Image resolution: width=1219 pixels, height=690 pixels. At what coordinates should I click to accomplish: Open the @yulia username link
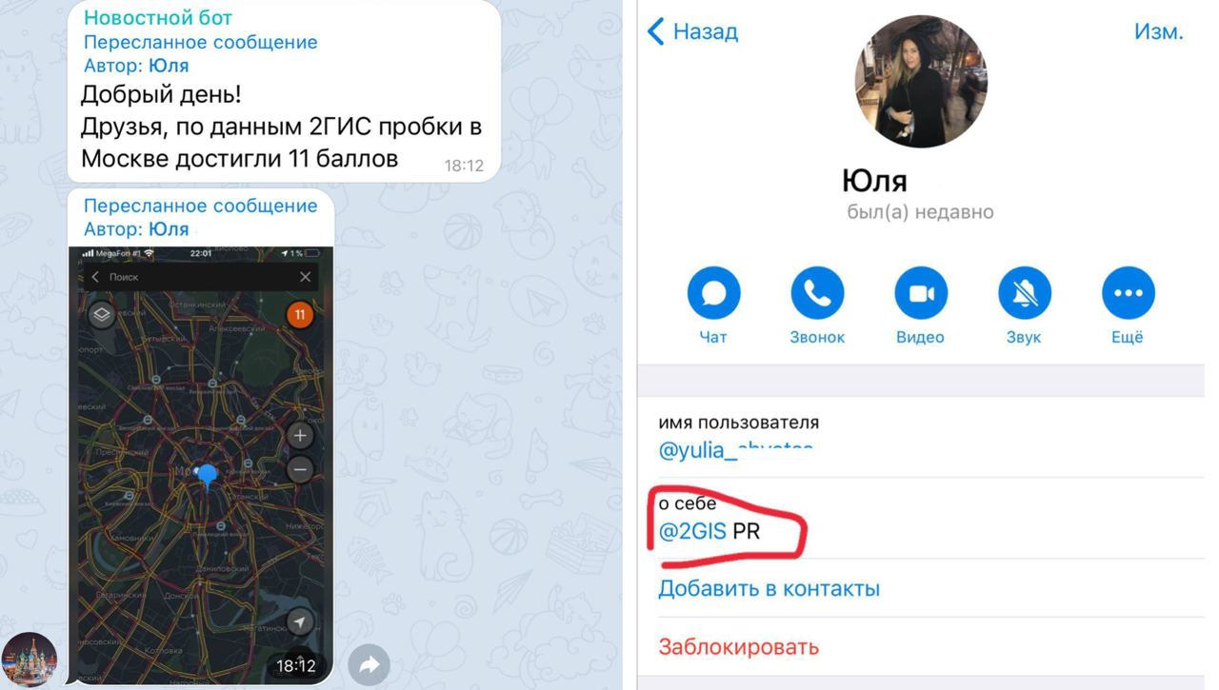coord(735,450)
